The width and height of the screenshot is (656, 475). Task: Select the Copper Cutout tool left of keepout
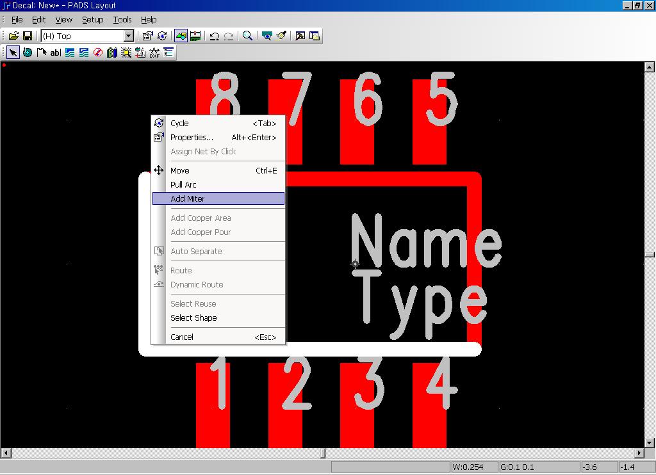[x=84, y=52]
